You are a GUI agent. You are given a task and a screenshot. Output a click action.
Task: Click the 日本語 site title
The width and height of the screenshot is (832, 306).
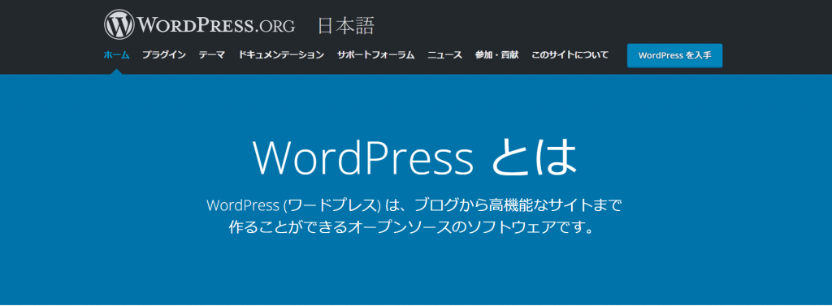pos(346,25)
